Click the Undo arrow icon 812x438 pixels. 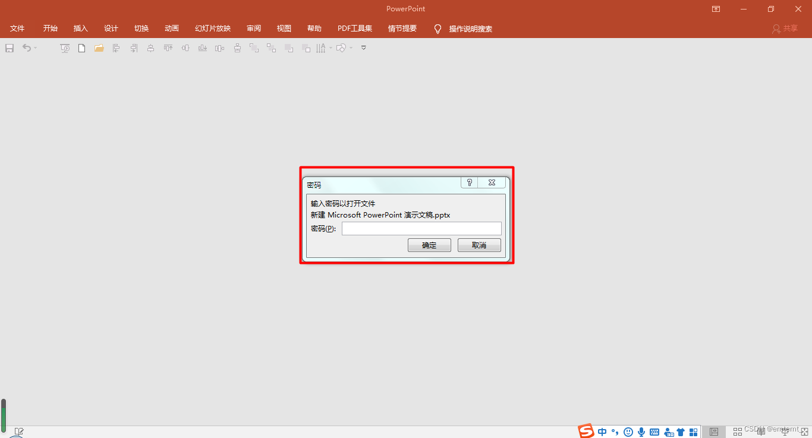pos(27,48)
